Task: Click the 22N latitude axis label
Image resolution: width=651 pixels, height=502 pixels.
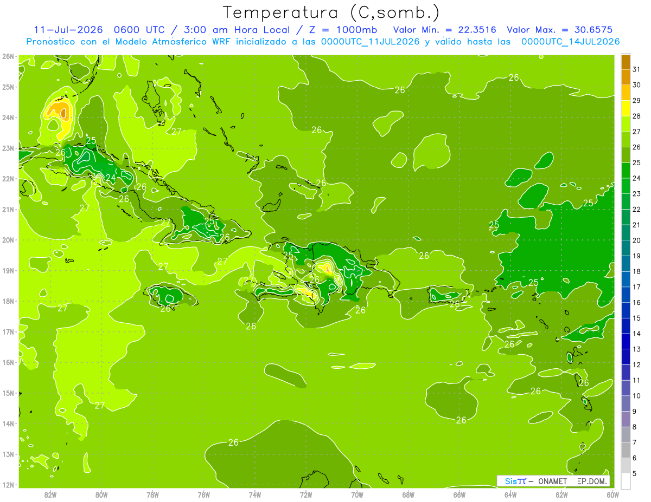Action: 8,179
